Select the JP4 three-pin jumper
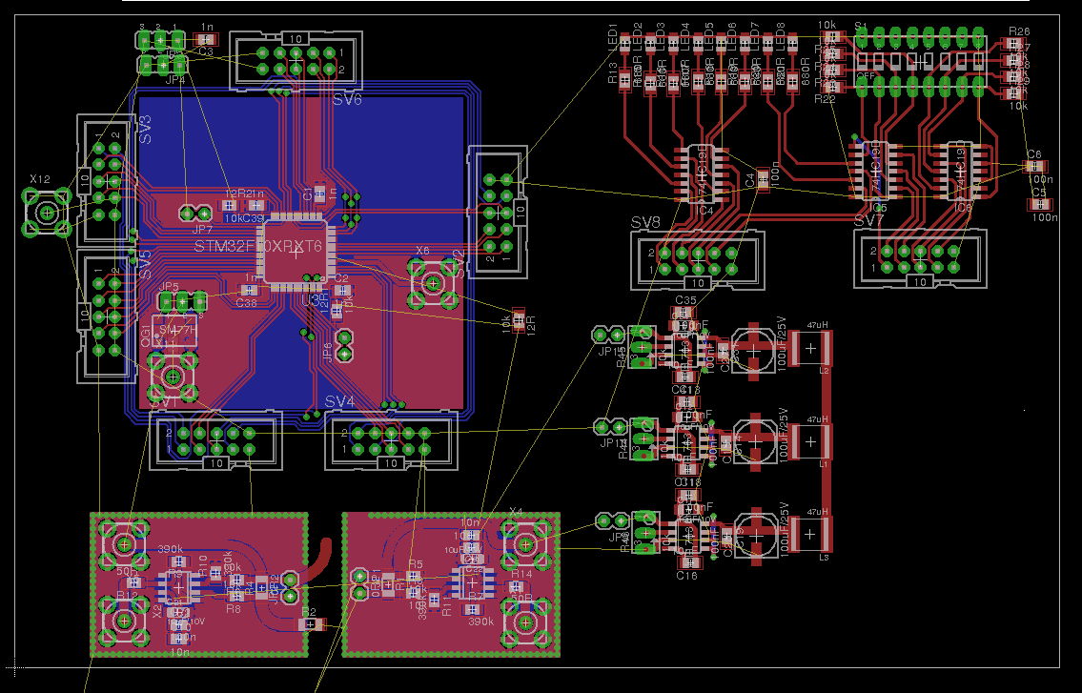The width and height of the screenshot is (1082, 693). [162, 67]
